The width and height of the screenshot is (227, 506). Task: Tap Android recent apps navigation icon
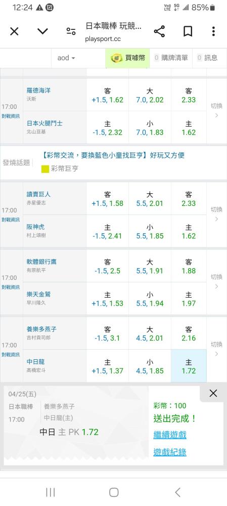[x=50, y=492]
